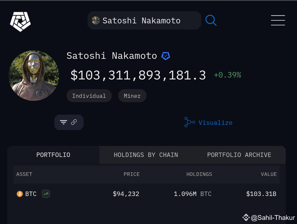
Task: Click the +0.39% change indicator
Action: (227, 75)
